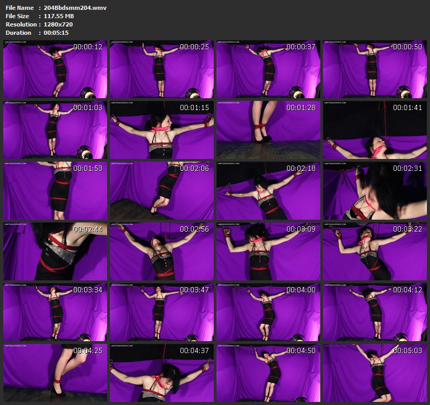Click the frame labeled 00:05:03
Screen dimensions: 430x405
coord(375,373)
